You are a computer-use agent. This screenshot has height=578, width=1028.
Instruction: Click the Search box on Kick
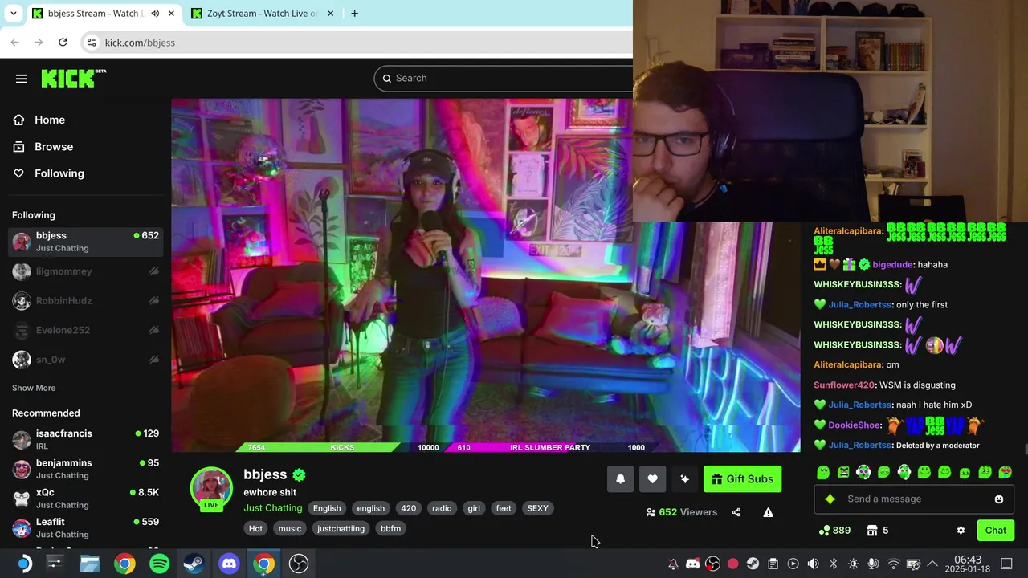[x=503, y=78]
